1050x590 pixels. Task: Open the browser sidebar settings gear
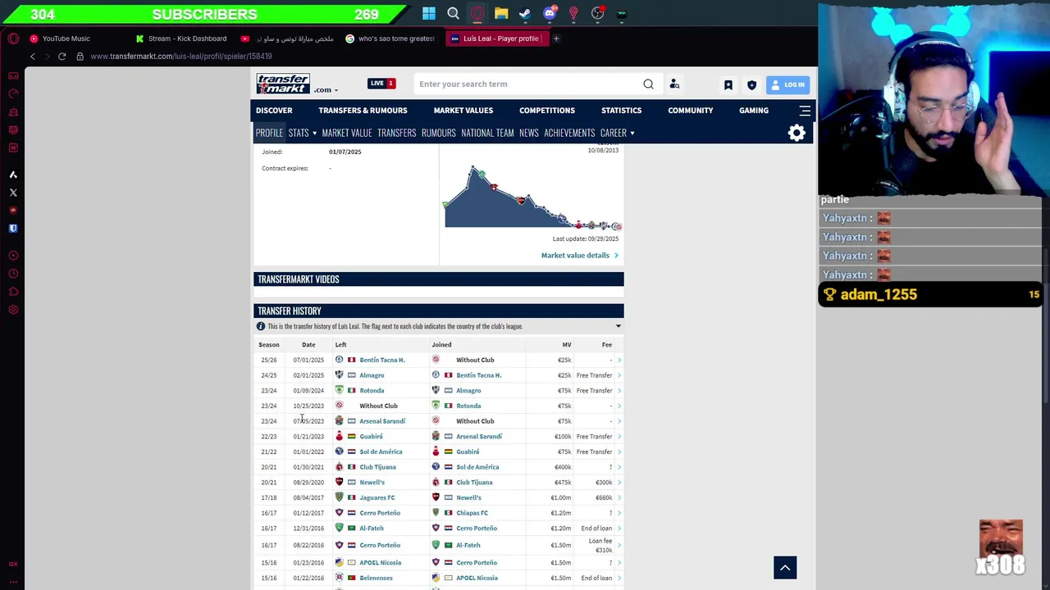(13, 310)
